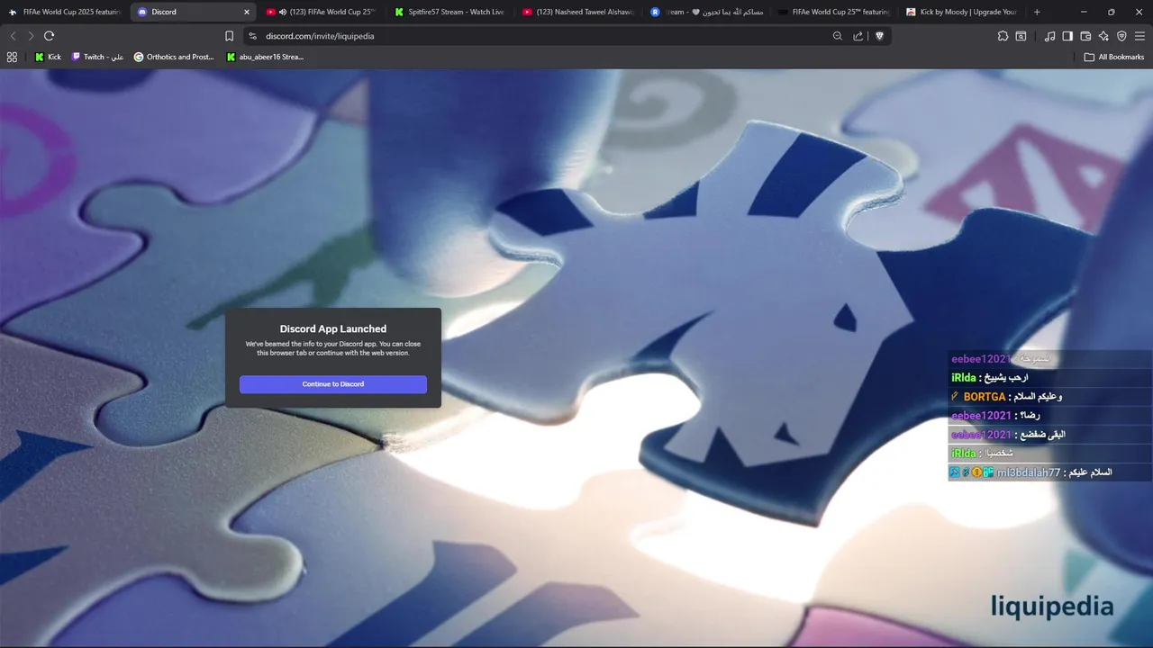Click username BORTGA in chat overlay
Image resolution: width=1153 pixels, height=648 pixels.
pyautogui.click(x=985, y=397)
